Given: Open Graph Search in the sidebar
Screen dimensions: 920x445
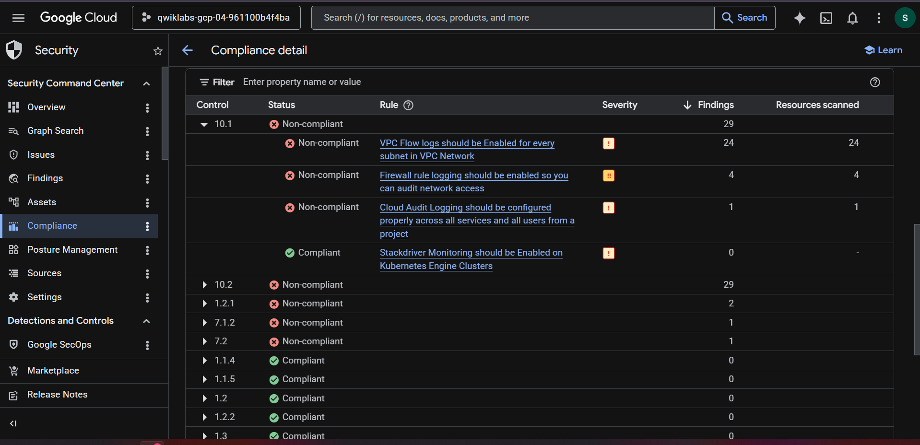Looking at the screenshot, I should (55, 131).
